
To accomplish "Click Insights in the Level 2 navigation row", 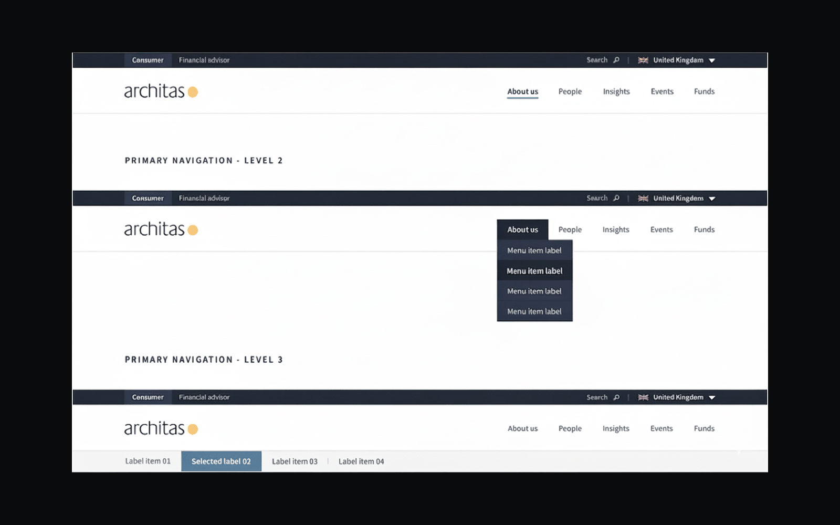I will click(616, 229).
